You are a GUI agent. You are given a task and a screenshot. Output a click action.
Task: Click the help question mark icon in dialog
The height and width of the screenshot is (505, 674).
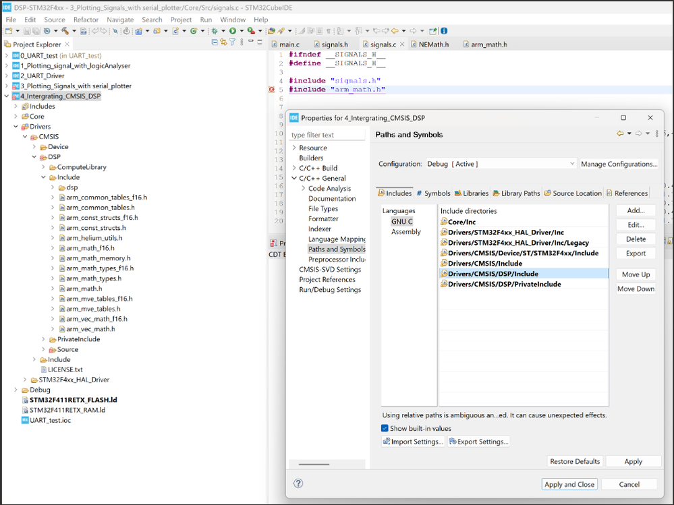tap(298, 483)
